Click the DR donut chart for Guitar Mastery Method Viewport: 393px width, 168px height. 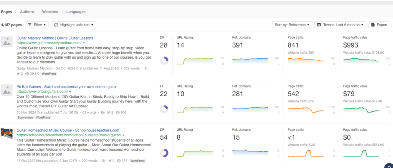click(164, 61)
